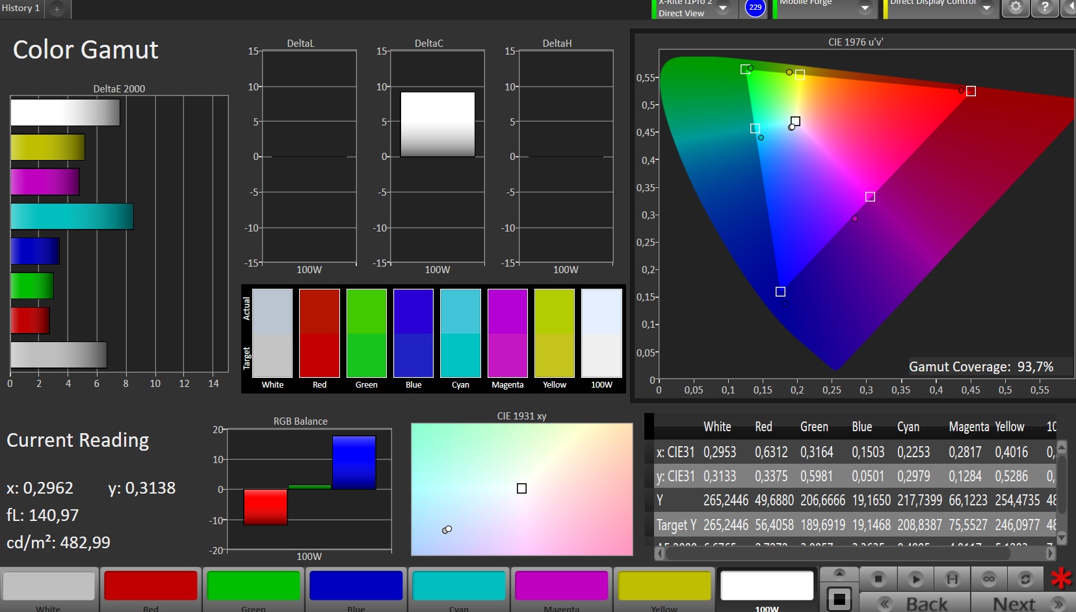1076x612 pixels.
Task: Click Magenta actual/target comparison swatch
Action: click(508, 333)
